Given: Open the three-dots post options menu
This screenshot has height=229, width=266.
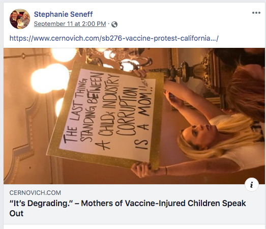Looking at the screenshot, I should 256,13.
